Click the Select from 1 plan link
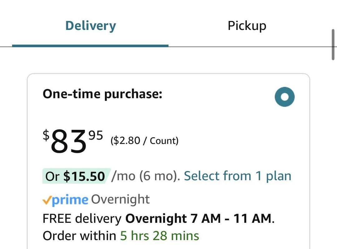Image resolution: width=337 pixels, height=249 pixels. click(x=237, y=176)
